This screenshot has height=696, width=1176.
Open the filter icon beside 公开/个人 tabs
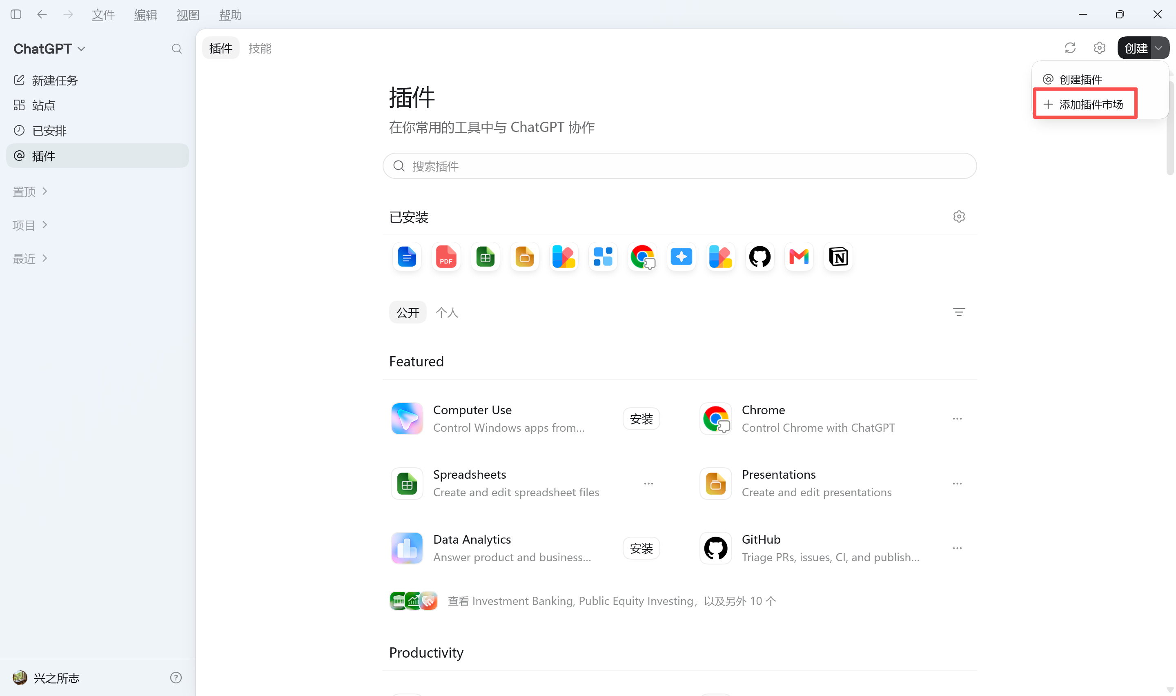958,312
